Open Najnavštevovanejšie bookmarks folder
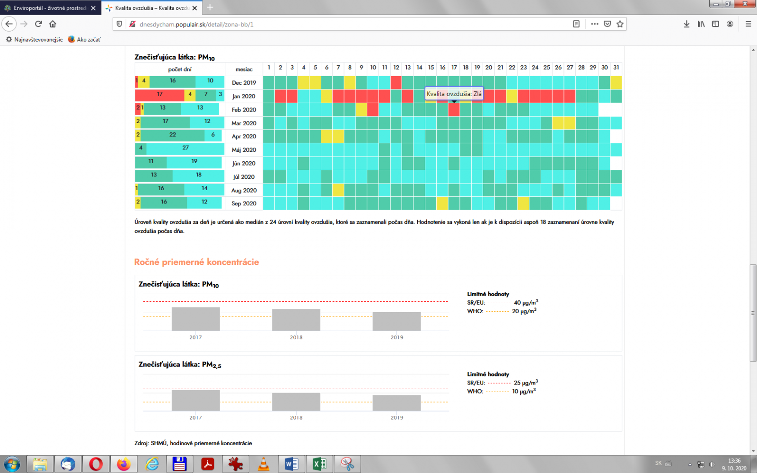 coord(34,39)
